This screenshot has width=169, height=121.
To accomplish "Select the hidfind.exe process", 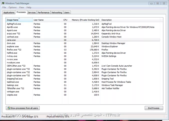I will [x=83, y=53].
